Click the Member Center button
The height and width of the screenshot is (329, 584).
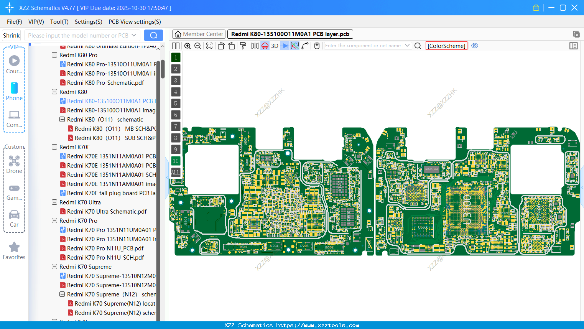point(198,34)
